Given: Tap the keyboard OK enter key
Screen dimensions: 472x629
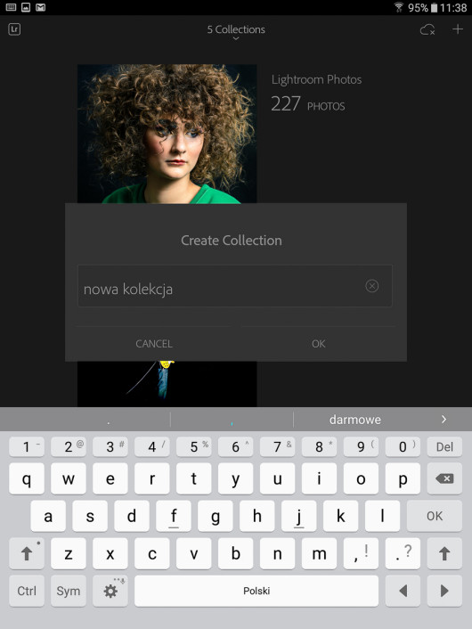Looking at the screenshot, I should (x=435, y=516).
